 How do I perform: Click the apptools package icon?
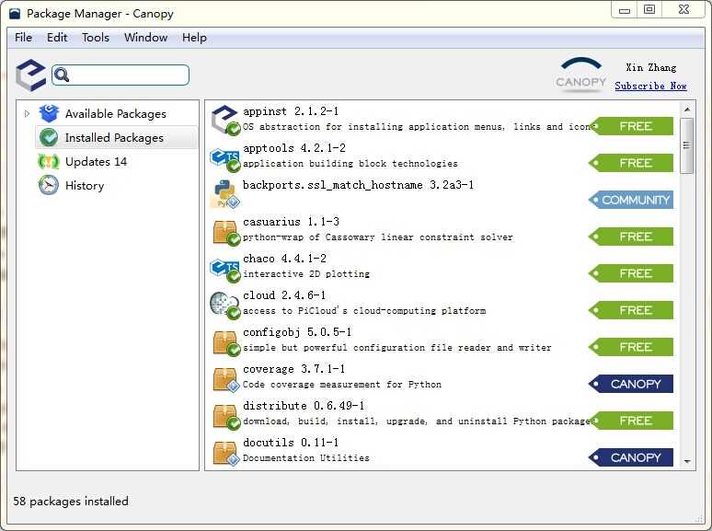225,160
